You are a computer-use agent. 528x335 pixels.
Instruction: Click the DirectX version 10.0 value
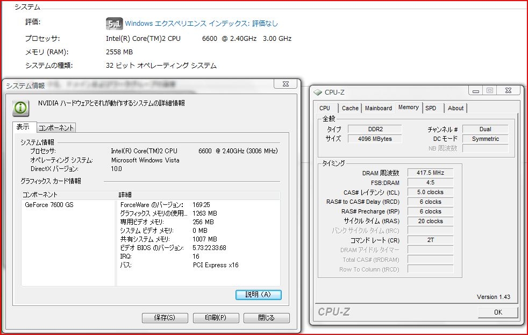[x=116, y=169]
